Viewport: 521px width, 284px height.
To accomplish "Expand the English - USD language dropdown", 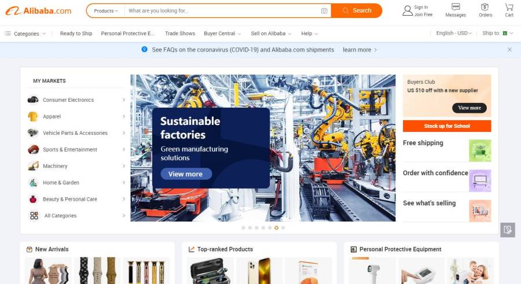I will coord(454,33).
